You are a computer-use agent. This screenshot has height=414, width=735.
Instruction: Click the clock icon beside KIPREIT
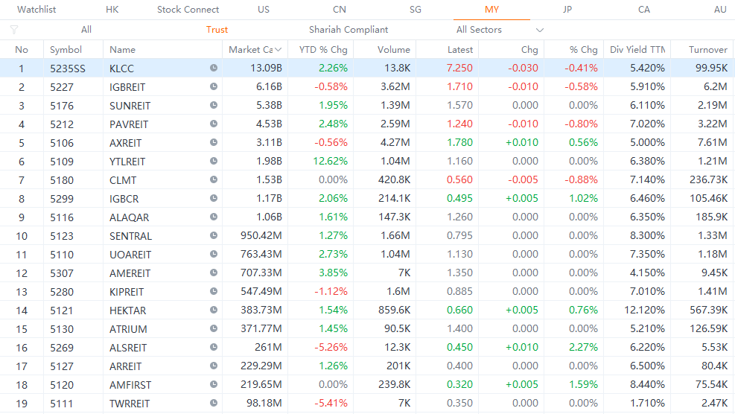(x=213, y=291)
